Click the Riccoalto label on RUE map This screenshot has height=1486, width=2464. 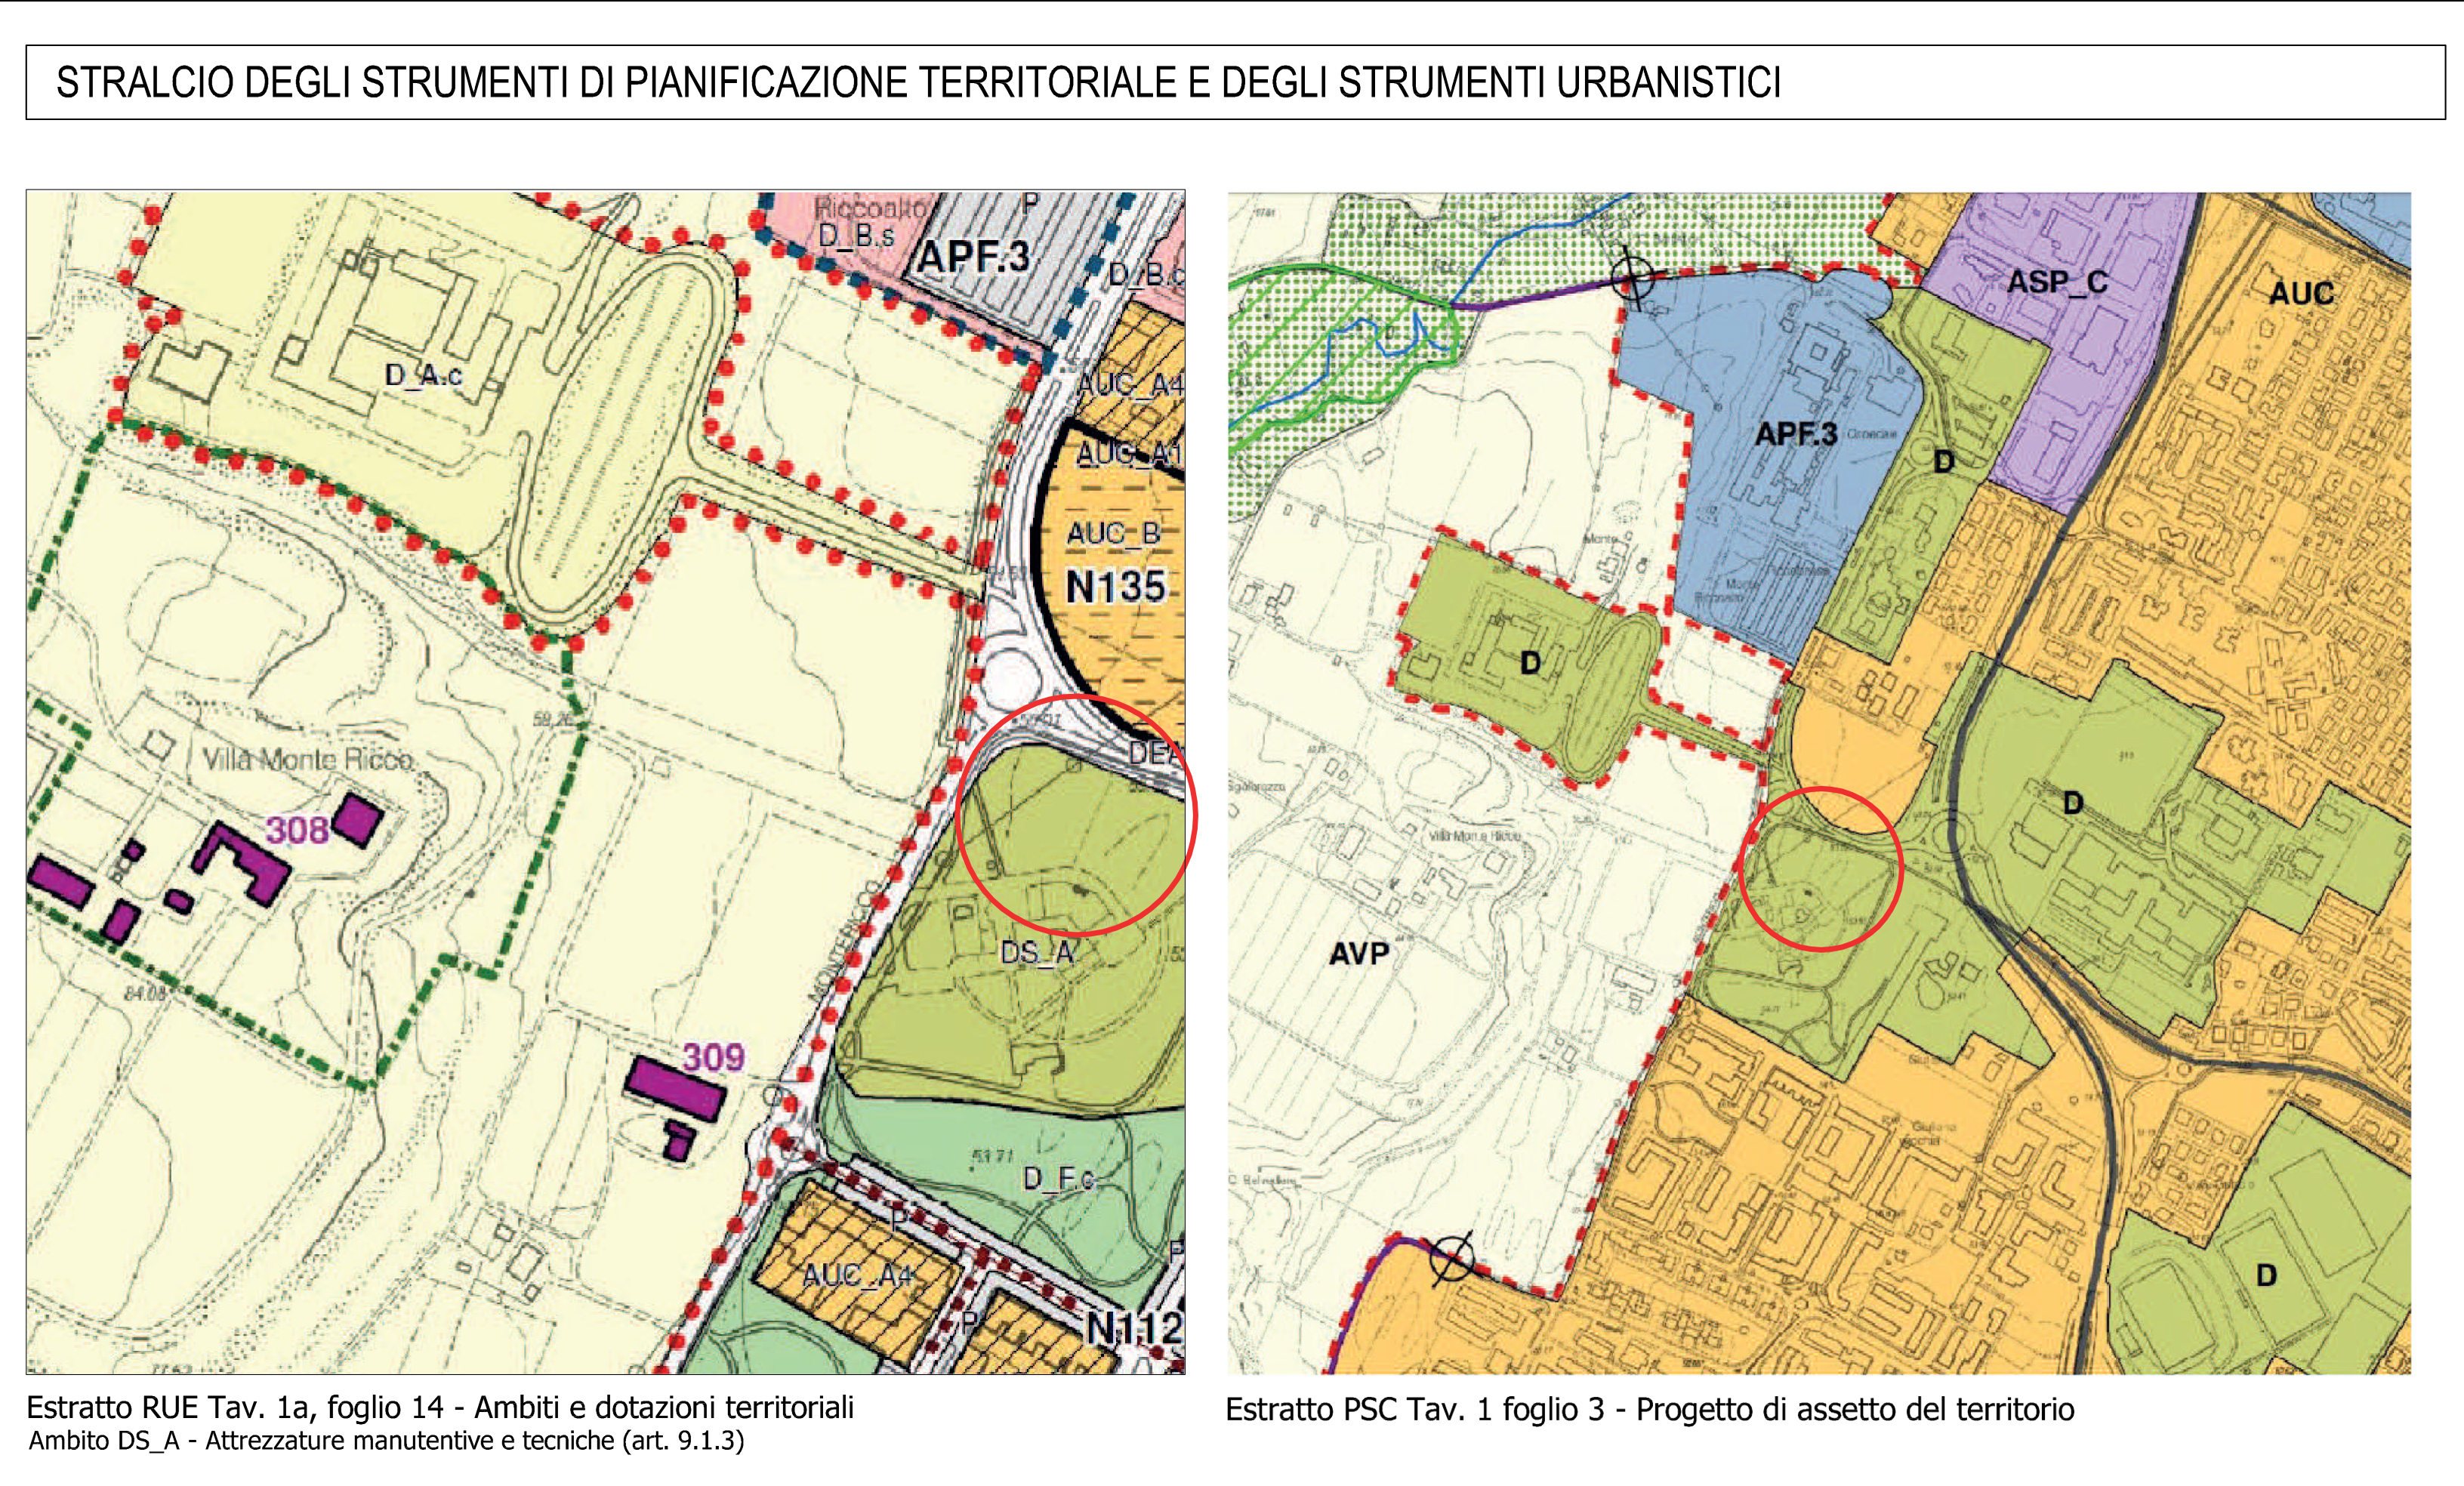[x=870, y=208]
